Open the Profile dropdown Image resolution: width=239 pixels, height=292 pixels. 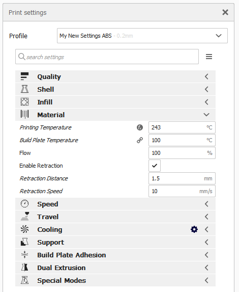tap(142, 36)
